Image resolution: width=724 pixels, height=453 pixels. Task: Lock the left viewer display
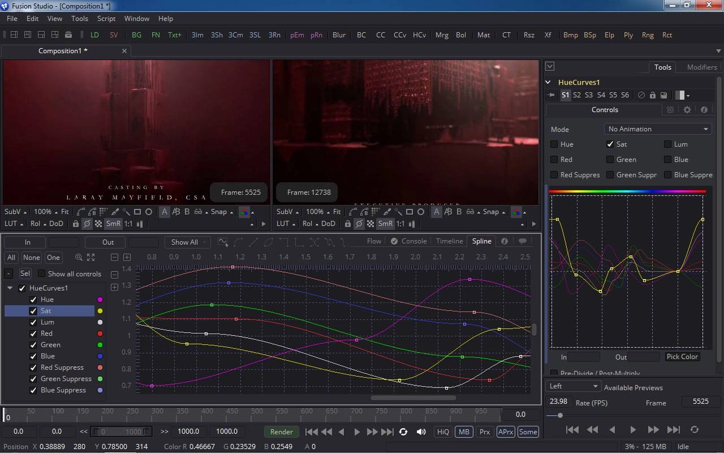coord(76,224)
